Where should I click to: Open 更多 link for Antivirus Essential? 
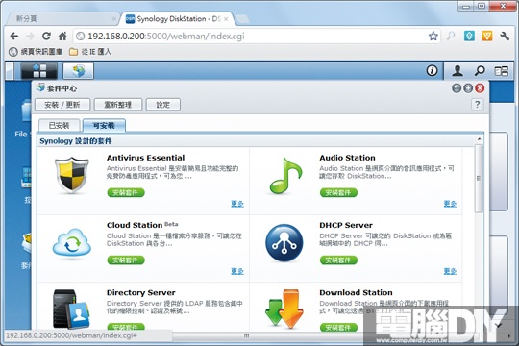point(237,204)
